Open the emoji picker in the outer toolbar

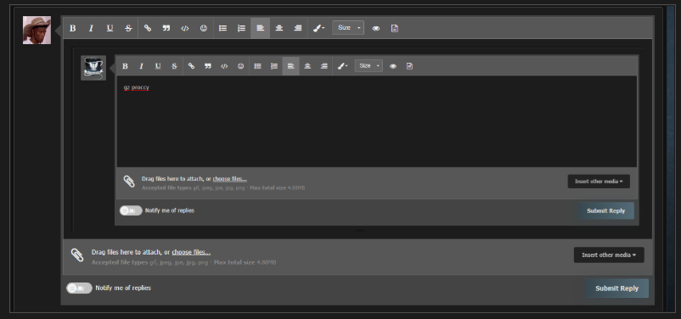pos(204,28)
